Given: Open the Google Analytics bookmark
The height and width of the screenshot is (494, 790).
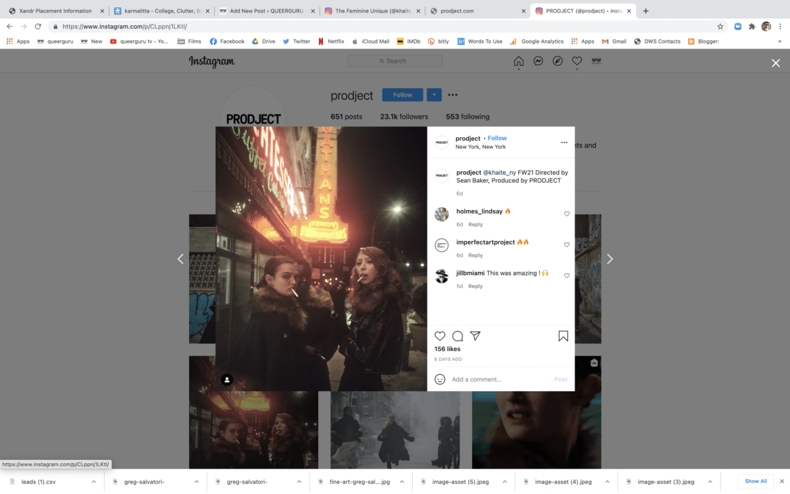Looking at the screenshot, I should click(x=537, y=41).
